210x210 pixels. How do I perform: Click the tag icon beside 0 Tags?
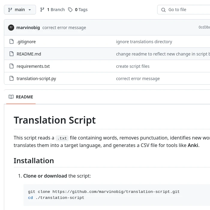[x=70, y=10]
